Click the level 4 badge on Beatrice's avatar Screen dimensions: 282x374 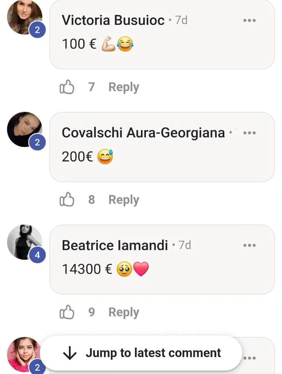[x=37, y=255]
